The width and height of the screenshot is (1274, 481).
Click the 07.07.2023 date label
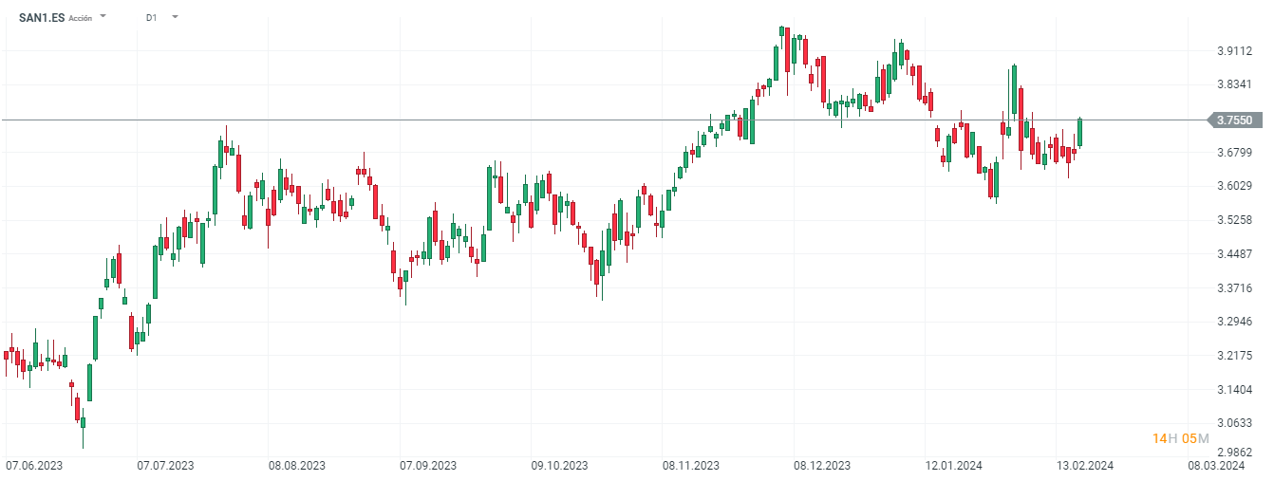coord(165,466)
